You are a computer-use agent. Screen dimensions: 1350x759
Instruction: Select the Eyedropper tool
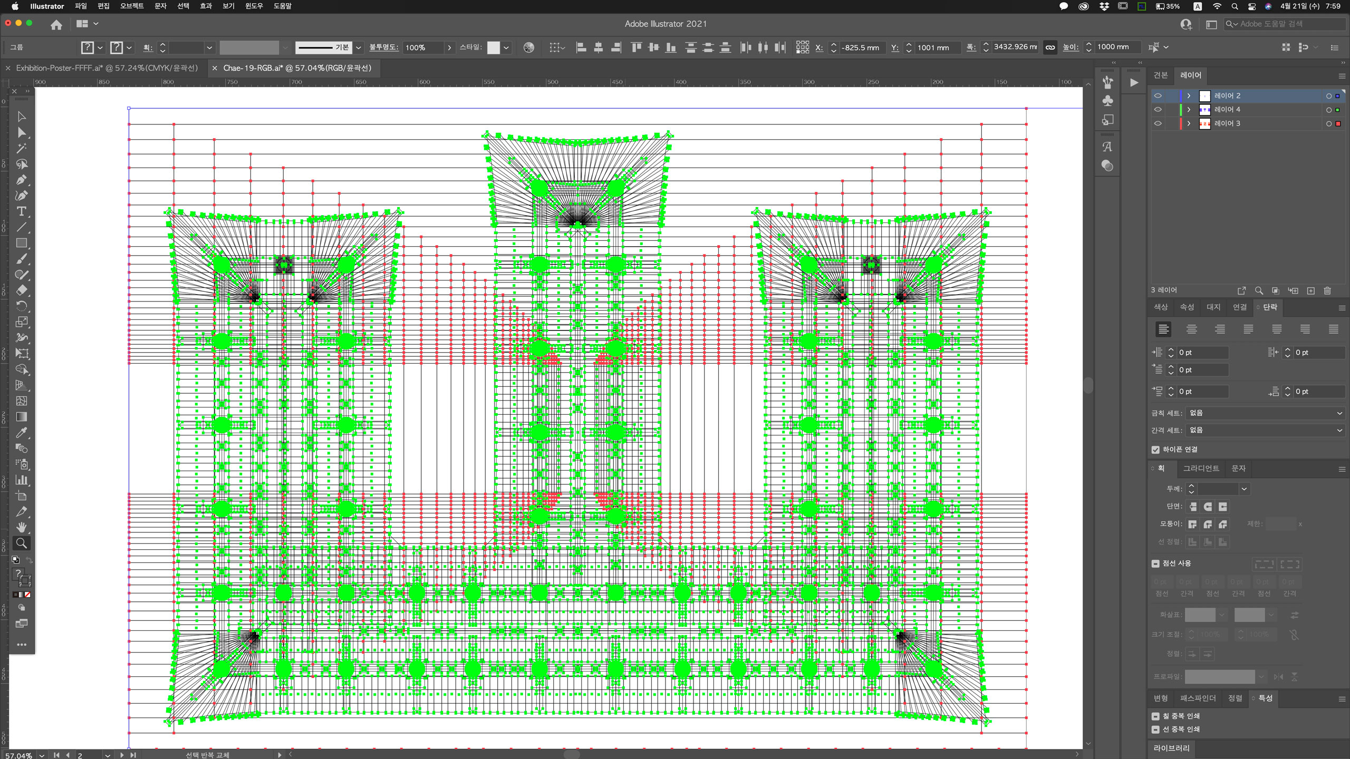click(x=21, y=433)
